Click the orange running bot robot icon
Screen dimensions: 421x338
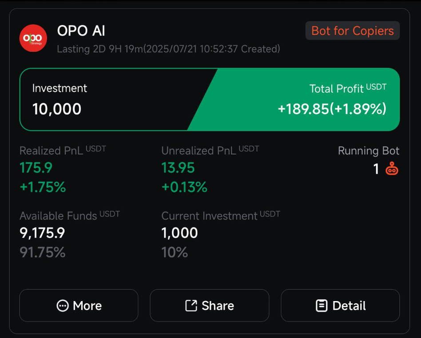[392, 169]
